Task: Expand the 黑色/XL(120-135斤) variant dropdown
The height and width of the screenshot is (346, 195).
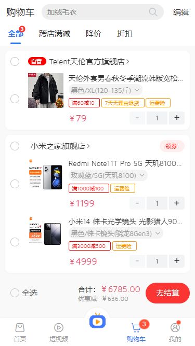Action: [105, 90]
